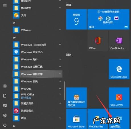Open the 控制面板 control panel tile
This screenshot has height=129, width=131.
(119, 119)
